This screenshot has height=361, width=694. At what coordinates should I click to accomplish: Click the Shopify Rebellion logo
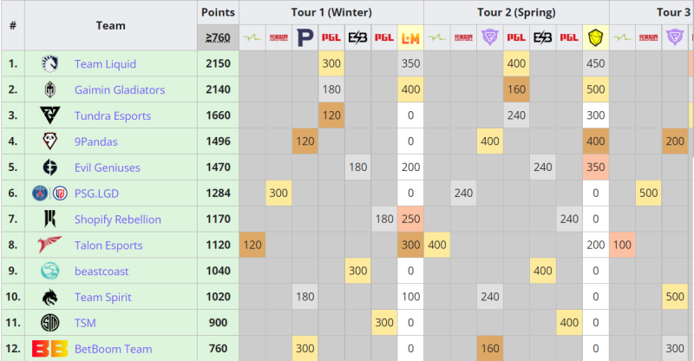click(x=49, y=220)
